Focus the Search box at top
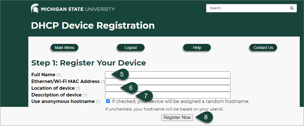The image size is (304, 126). 248,8
